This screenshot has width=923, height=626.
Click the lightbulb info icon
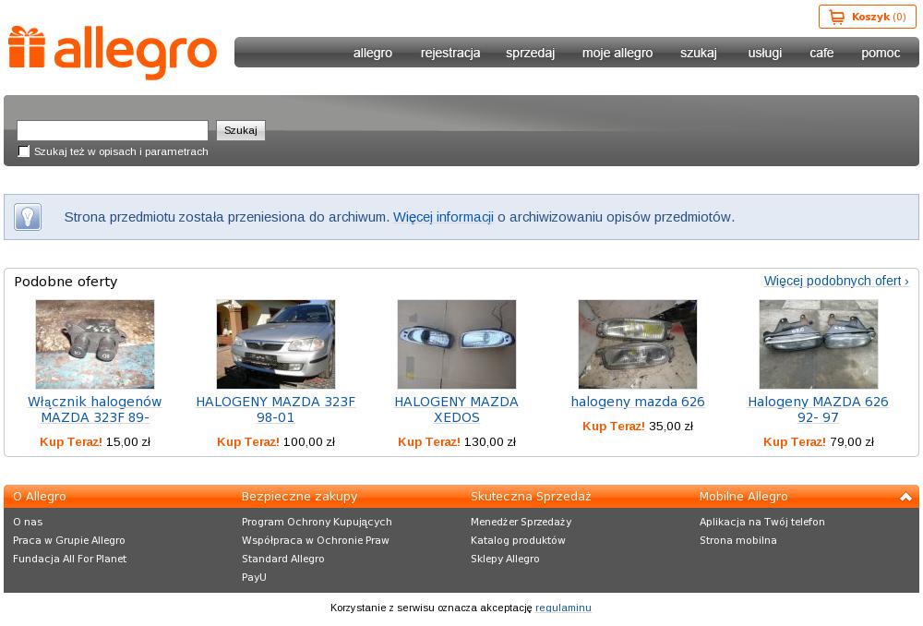tap(28, 217)
